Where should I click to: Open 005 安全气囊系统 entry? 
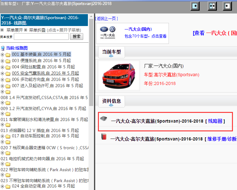(x=45, y=73)
